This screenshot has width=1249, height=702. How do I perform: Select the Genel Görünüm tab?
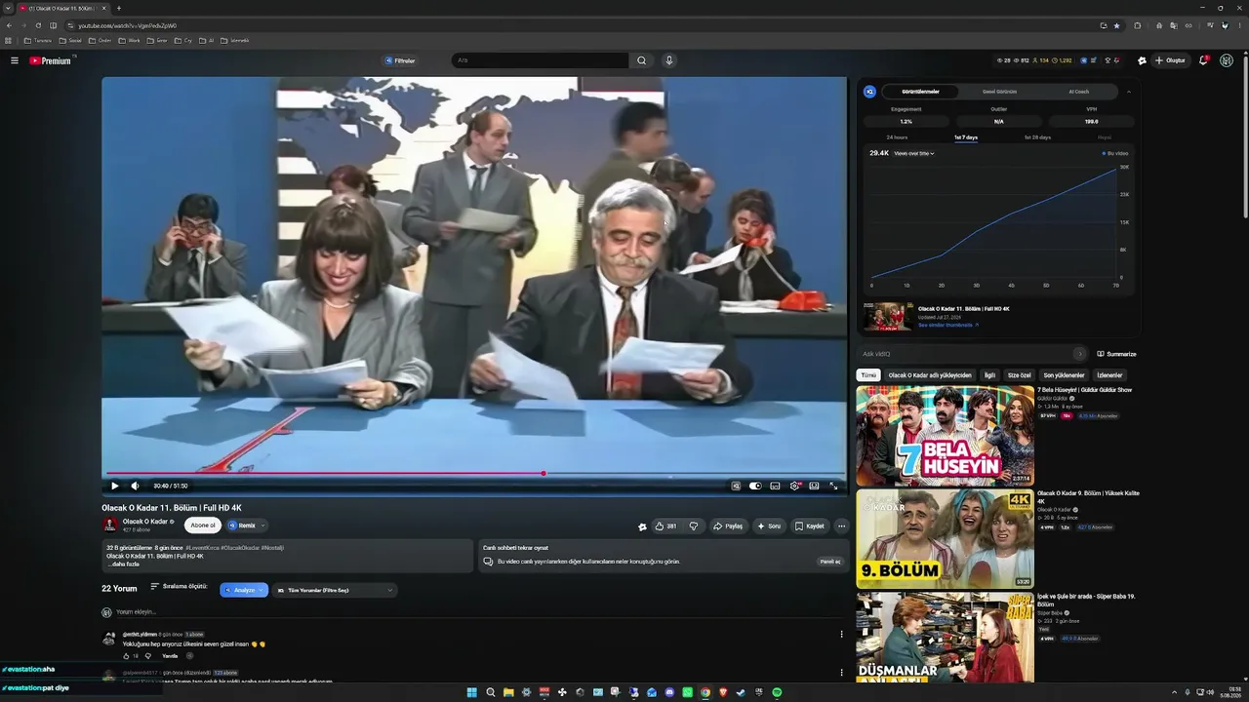pos(999,92)
